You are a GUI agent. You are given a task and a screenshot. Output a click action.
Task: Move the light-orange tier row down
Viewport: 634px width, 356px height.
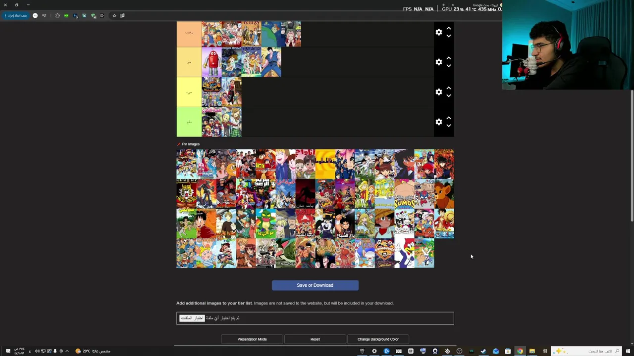448,66
